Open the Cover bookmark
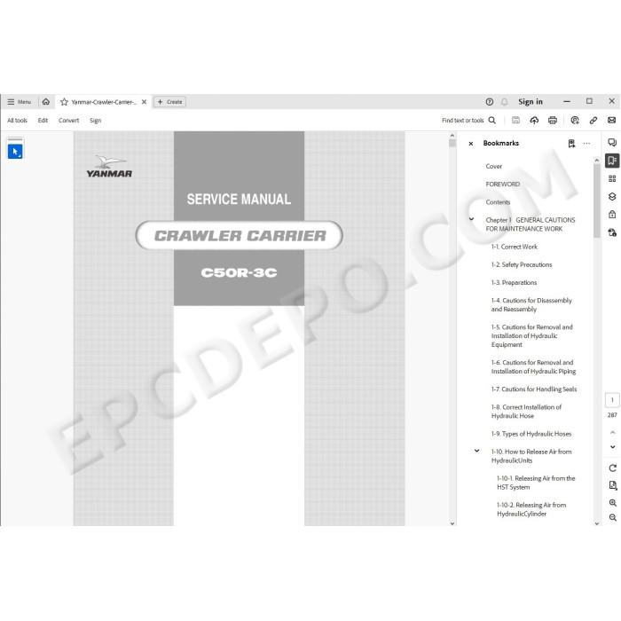This screenshot has width=621, height=621. tap(493, 167)
